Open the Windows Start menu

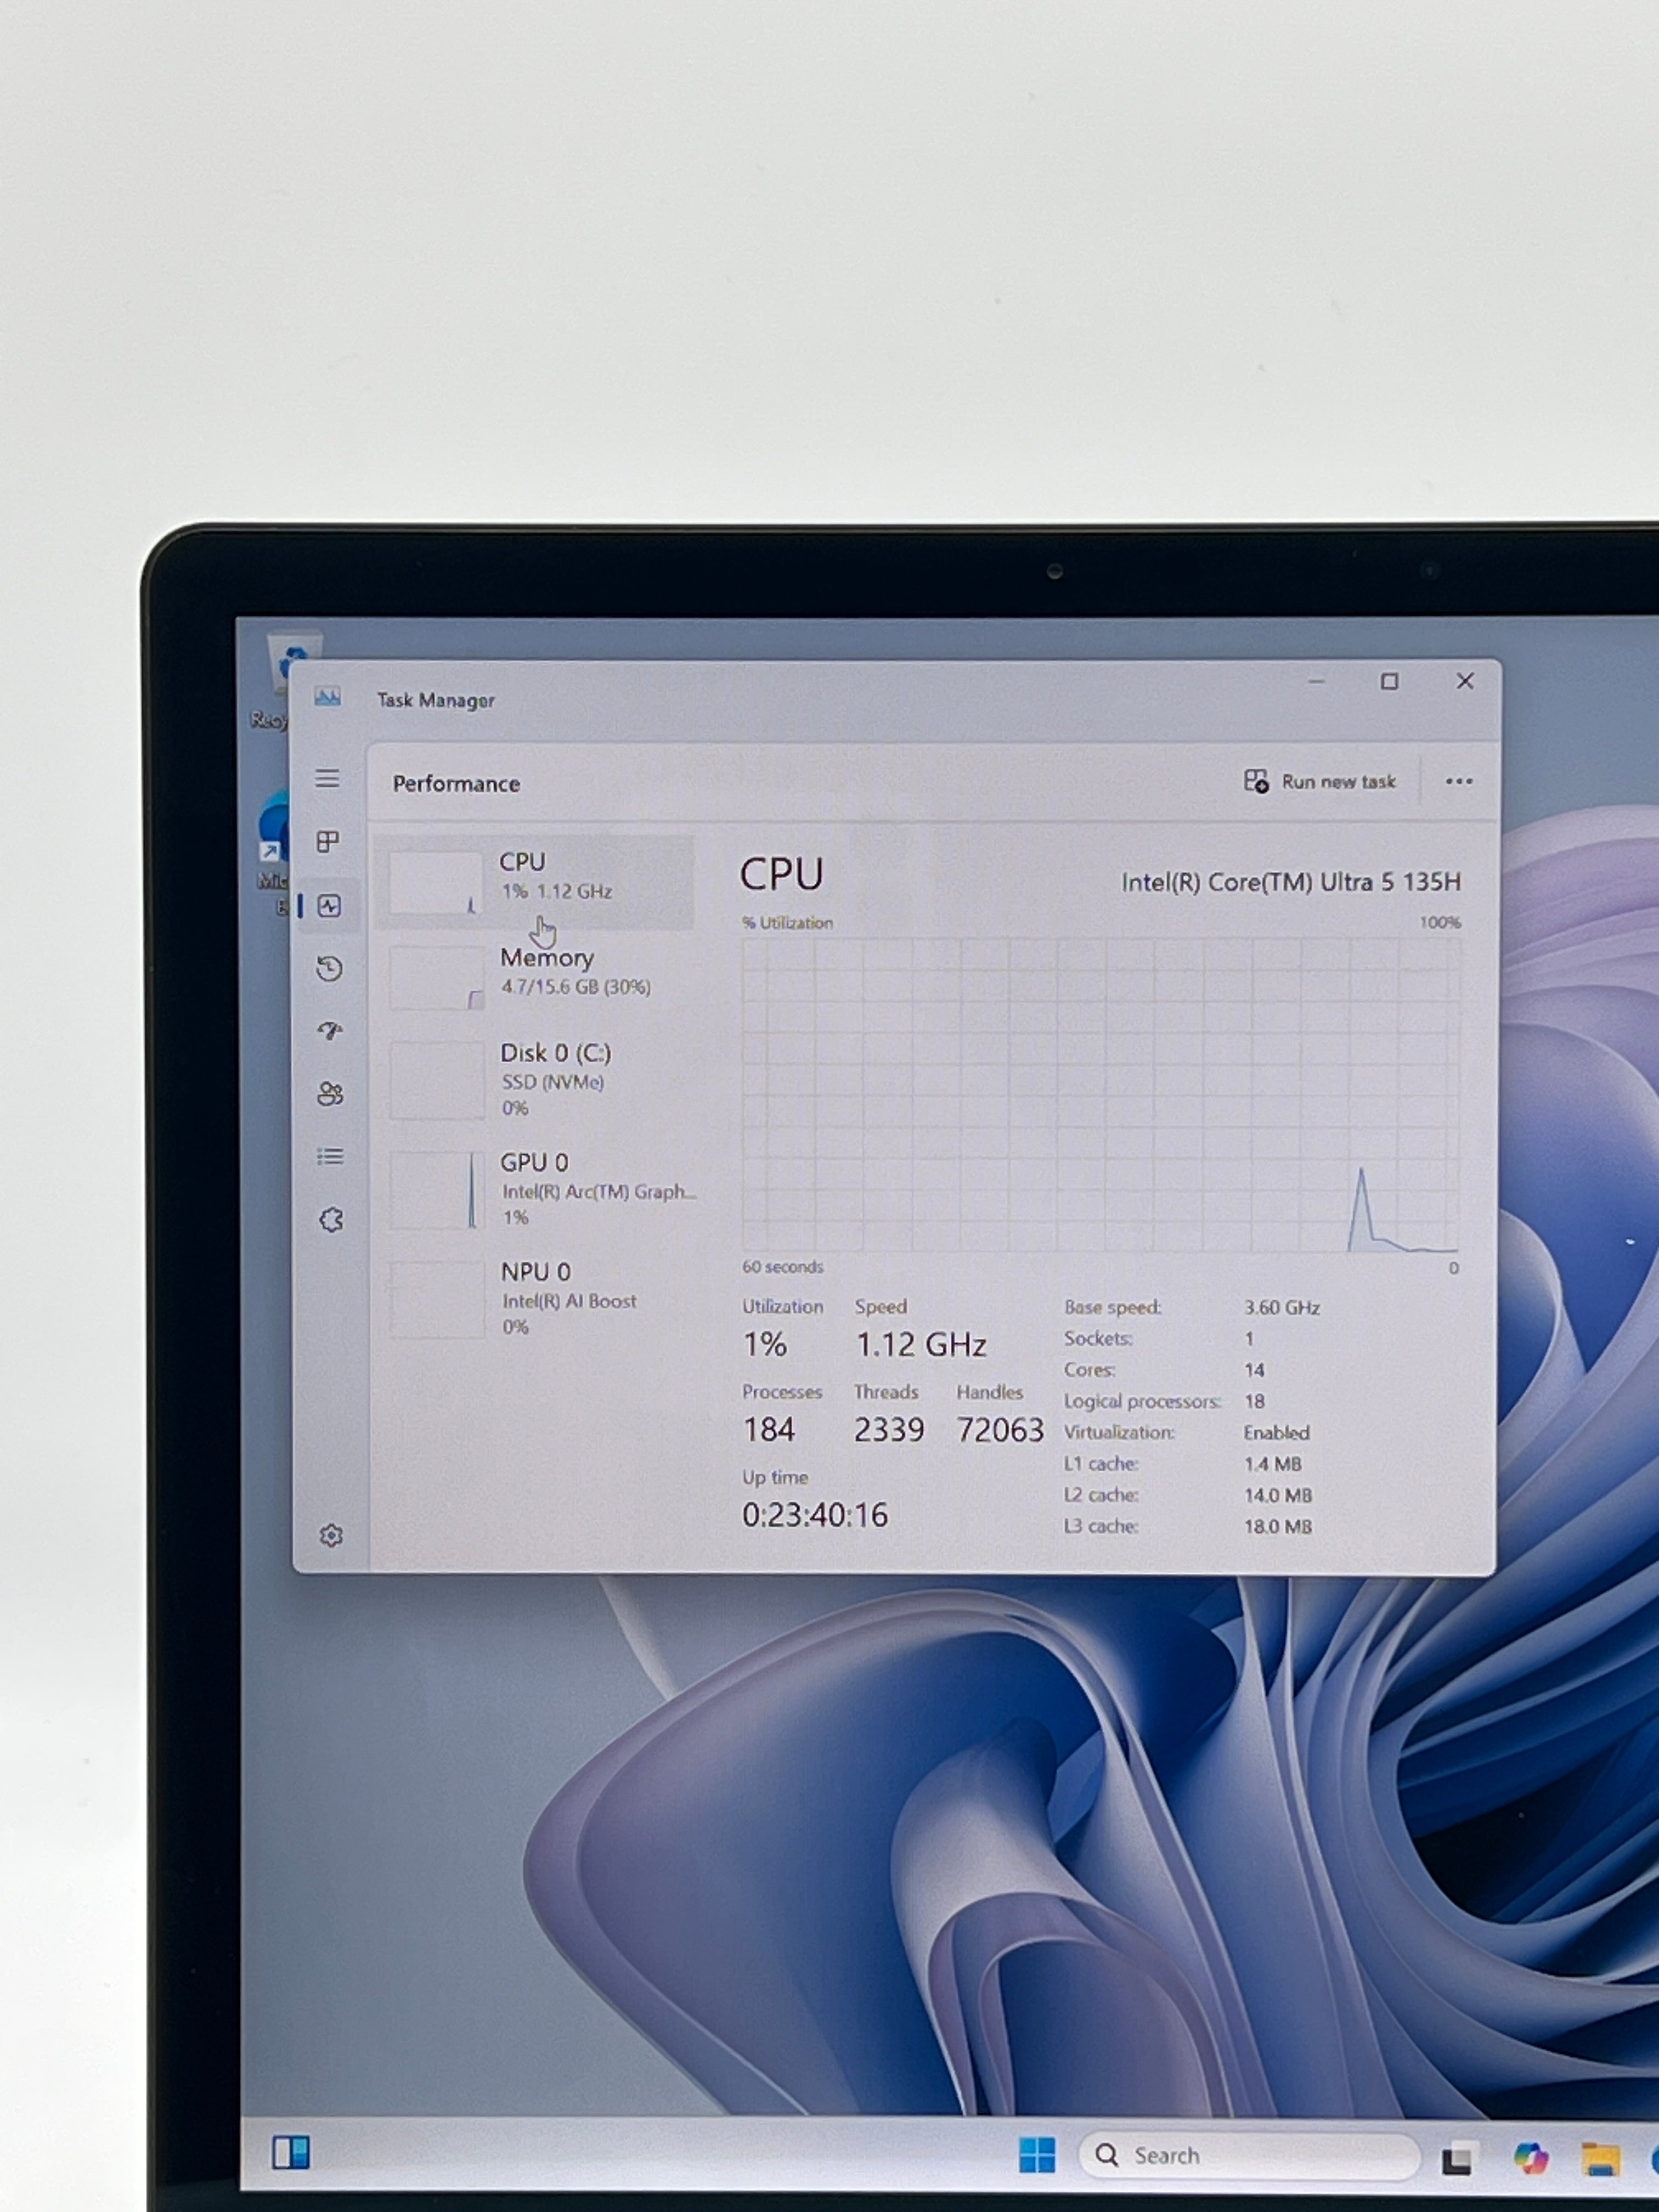[x=1037, y=2154]
